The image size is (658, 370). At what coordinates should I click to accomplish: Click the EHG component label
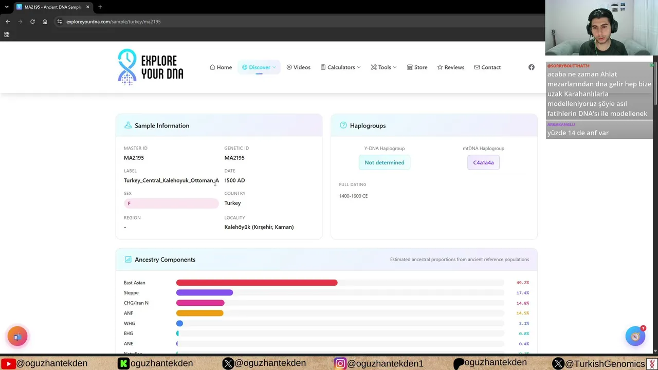pyautogui.click(x=129, y=334)
